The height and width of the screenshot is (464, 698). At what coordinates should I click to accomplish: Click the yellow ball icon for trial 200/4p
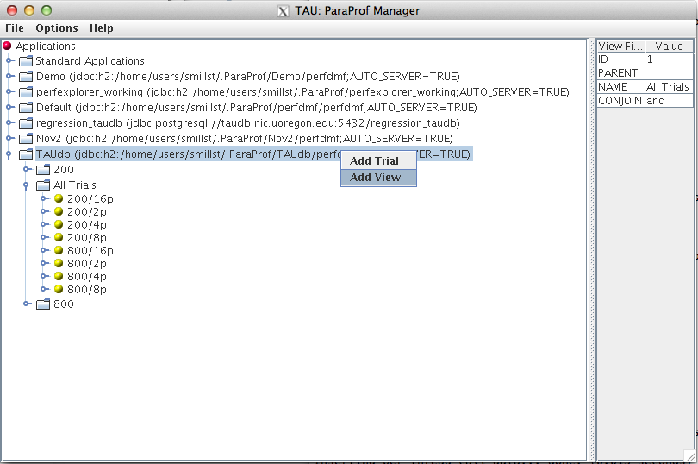click(59, 224)
